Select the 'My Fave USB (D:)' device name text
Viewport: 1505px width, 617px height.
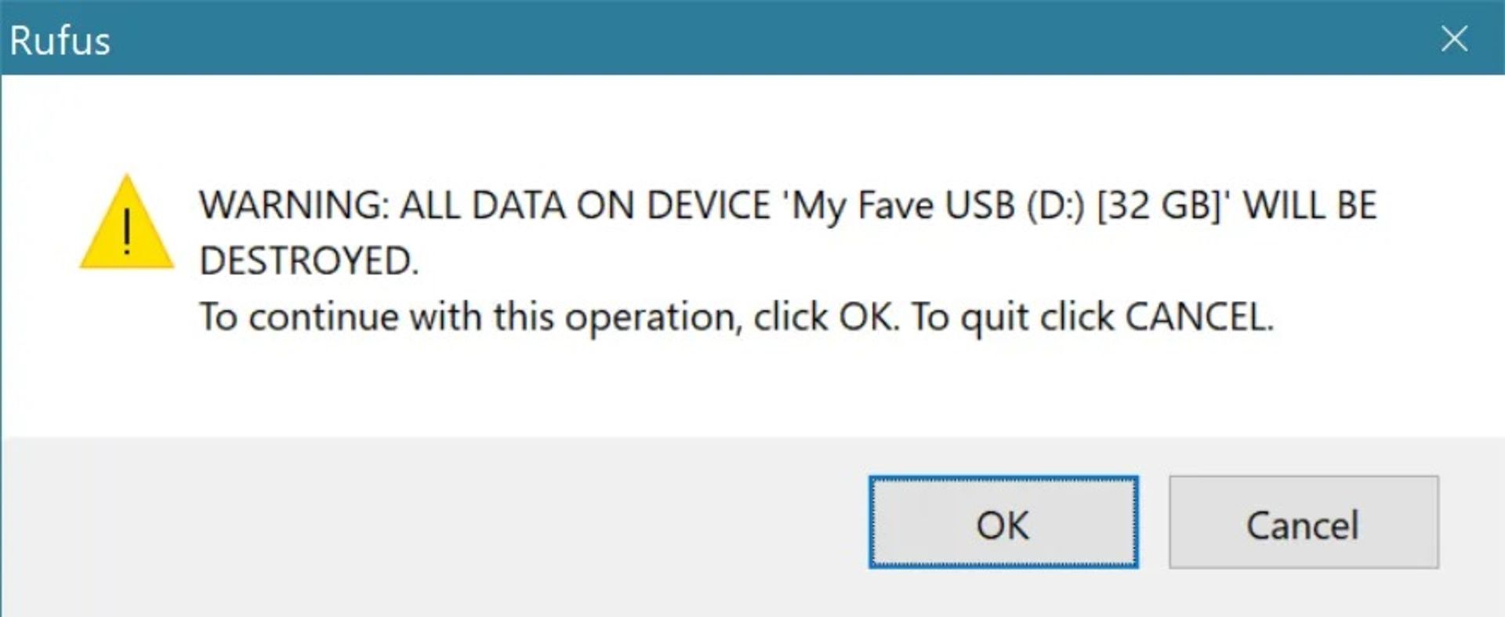938,206
